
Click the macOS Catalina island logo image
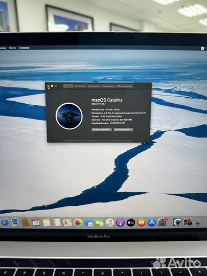point(69,116)
